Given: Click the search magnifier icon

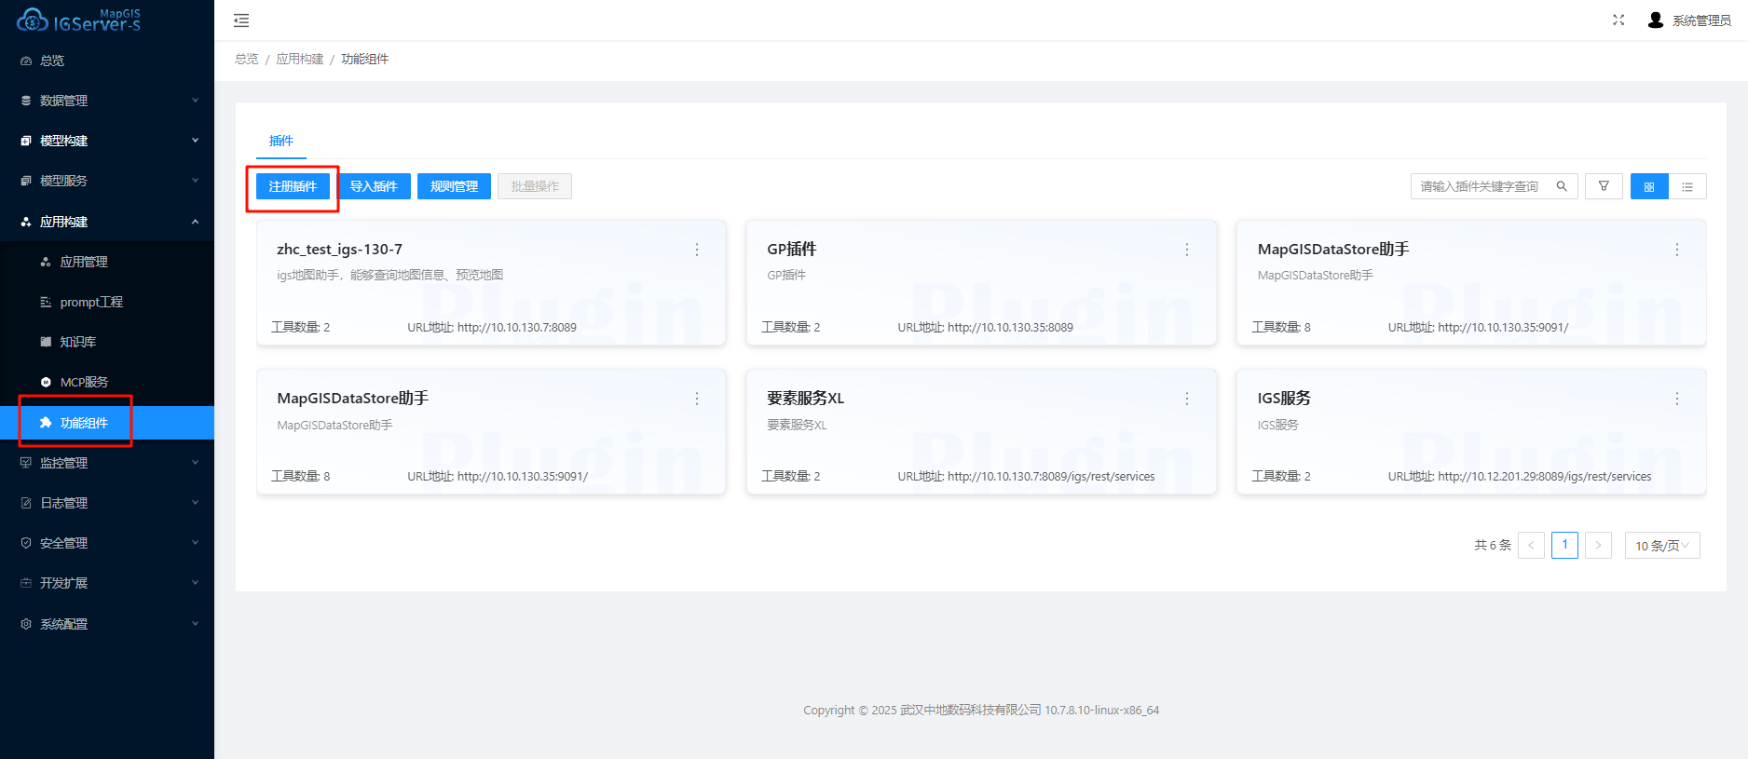Looking at the screenshot, I should coord(1562,186).
